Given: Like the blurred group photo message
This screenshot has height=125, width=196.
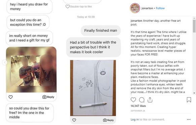Looking at the screenshot, I should pos(11,97).
